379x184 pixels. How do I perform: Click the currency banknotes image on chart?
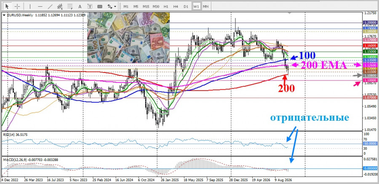tap(128, 38)
